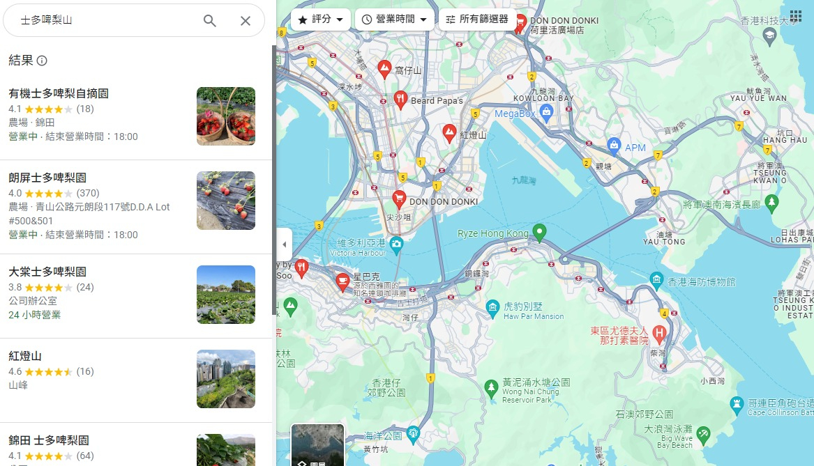Click the results list scrollbar
Screen dimensions: 814x466
pyautogui.click(x=274, y=180)
